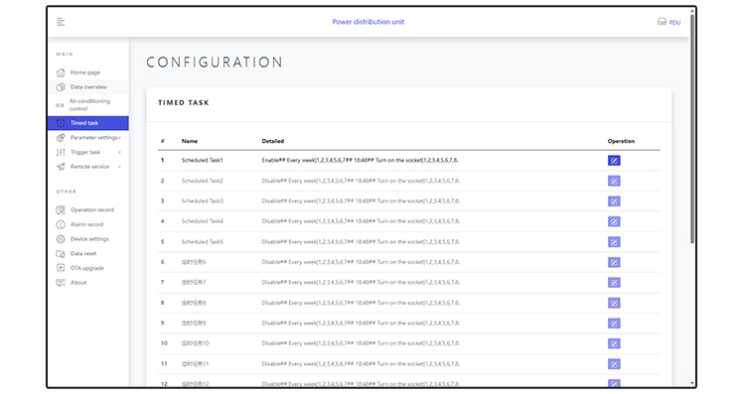Click the edit icon for row 9
Screen dimensions: 745x394
(614, 324)
